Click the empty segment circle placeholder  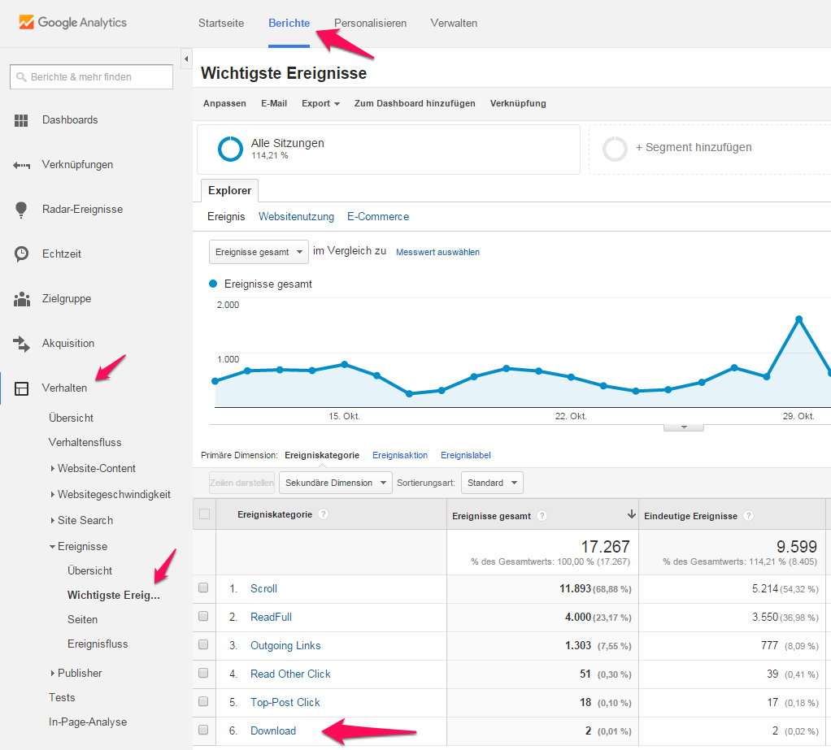(x=615, y=149)
